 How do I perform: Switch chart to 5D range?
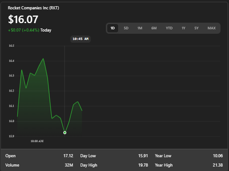[x=126, y=28]
